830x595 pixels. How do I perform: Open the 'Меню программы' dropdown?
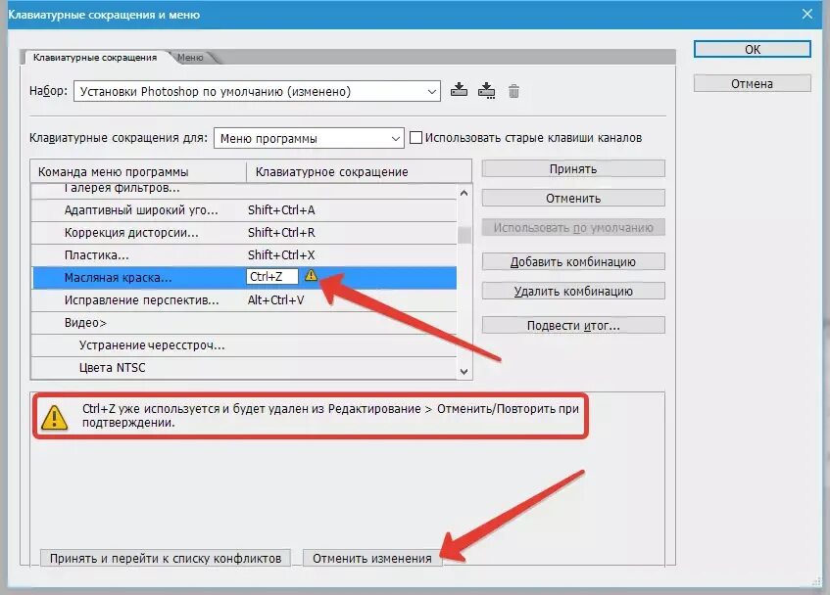(309, 138)
